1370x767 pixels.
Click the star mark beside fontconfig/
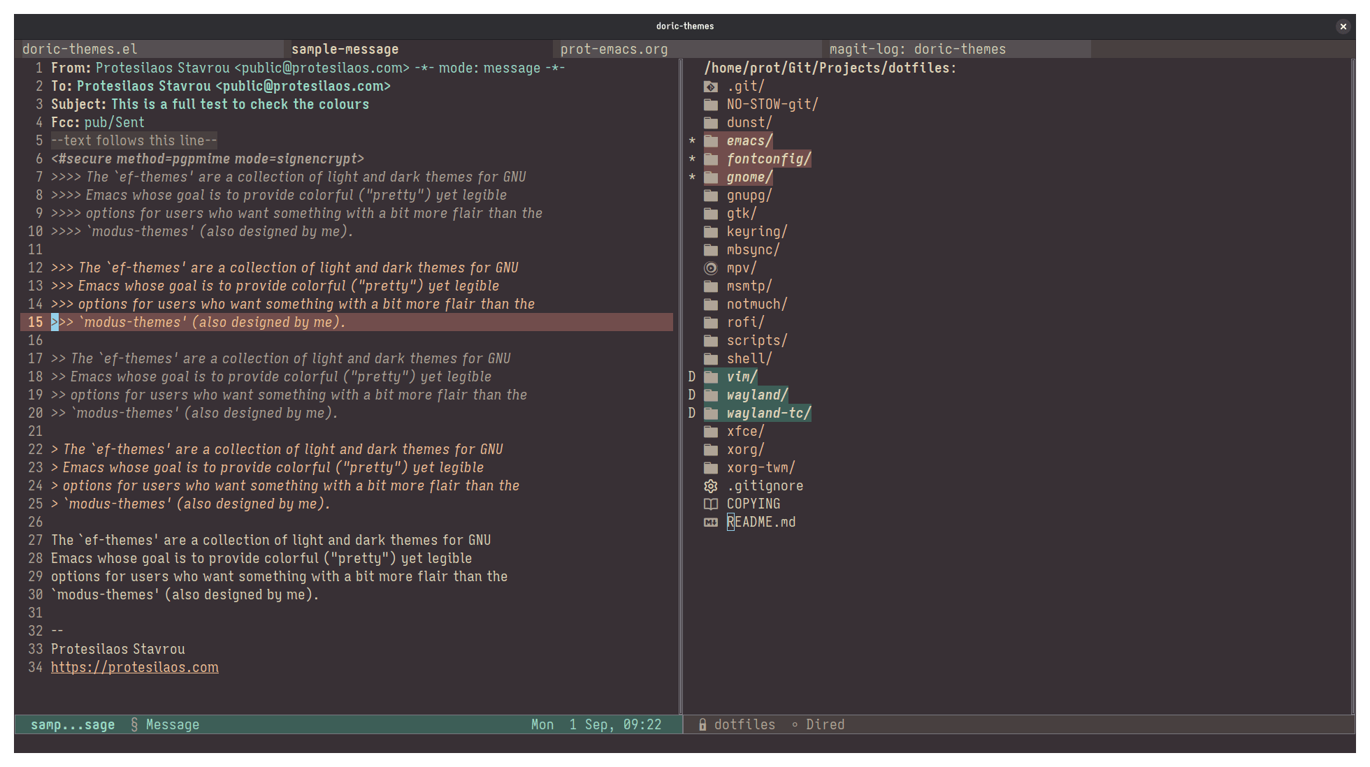pyautogui.click(x=692, y=159)
